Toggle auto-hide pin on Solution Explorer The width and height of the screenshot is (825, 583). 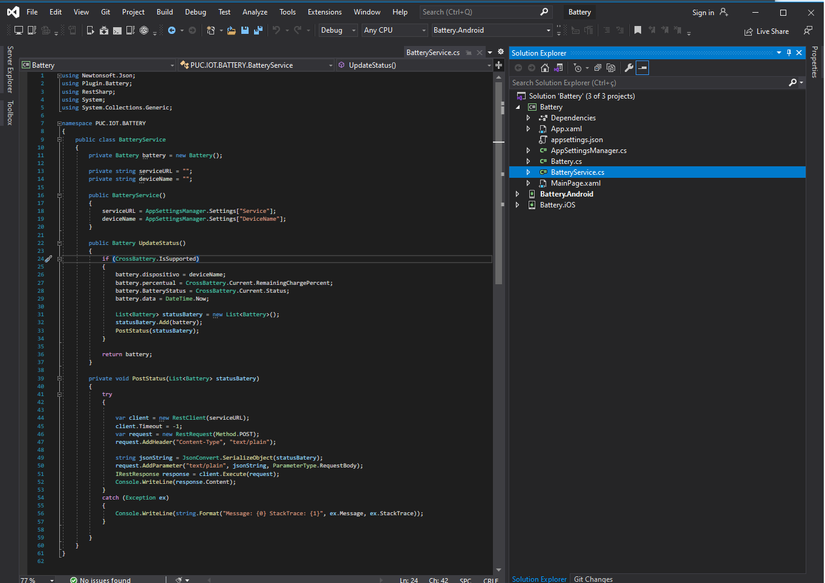(x=789, y=53)
